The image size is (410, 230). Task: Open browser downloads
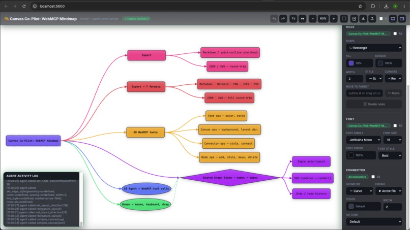pyautogui.click(x=386, y=6)
